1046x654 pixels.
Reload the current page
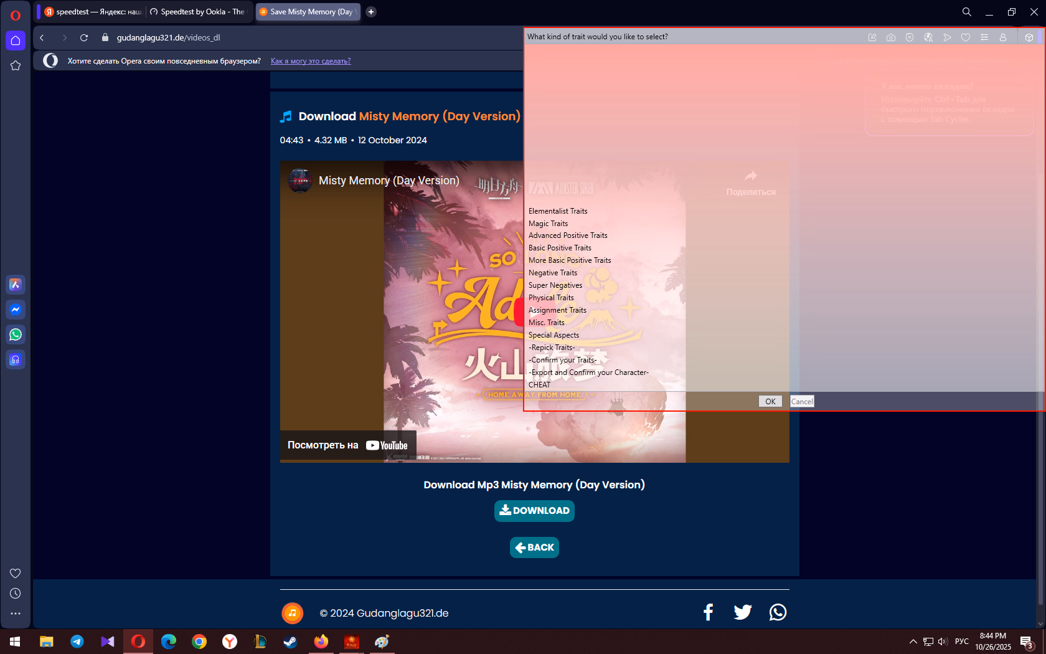click(x=84, y=37)
